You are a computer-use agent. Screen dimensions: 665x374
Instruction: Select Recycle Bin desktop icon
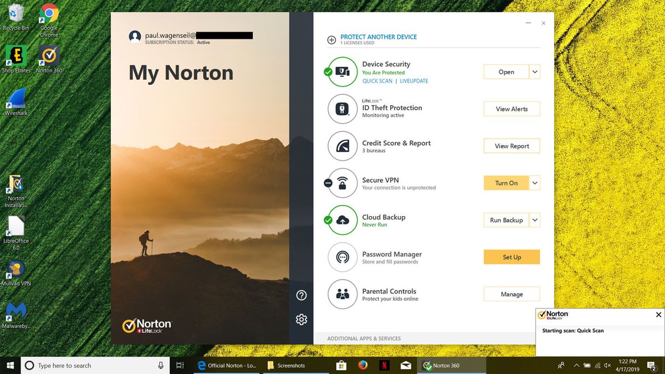coord(16,17)
